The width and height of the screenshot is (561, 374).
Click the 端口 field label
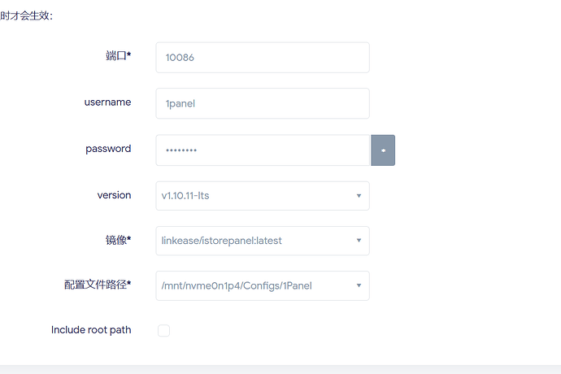[118, 56]
